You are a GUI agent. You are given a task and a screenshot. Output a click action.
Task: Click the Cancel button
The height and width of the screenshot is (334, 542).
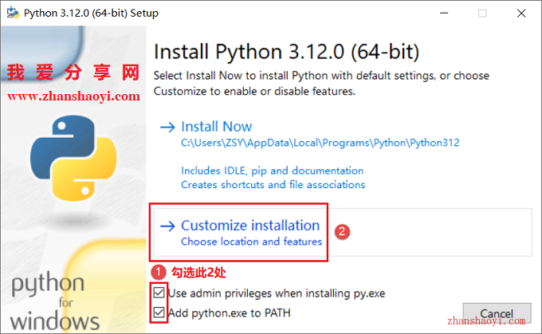coord(497,314)
